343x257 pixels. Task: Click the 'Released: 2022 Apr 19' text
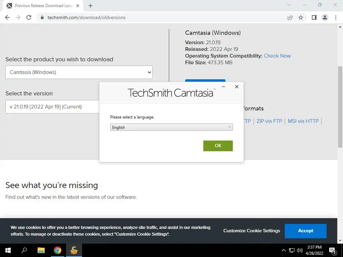coord(212,49)
